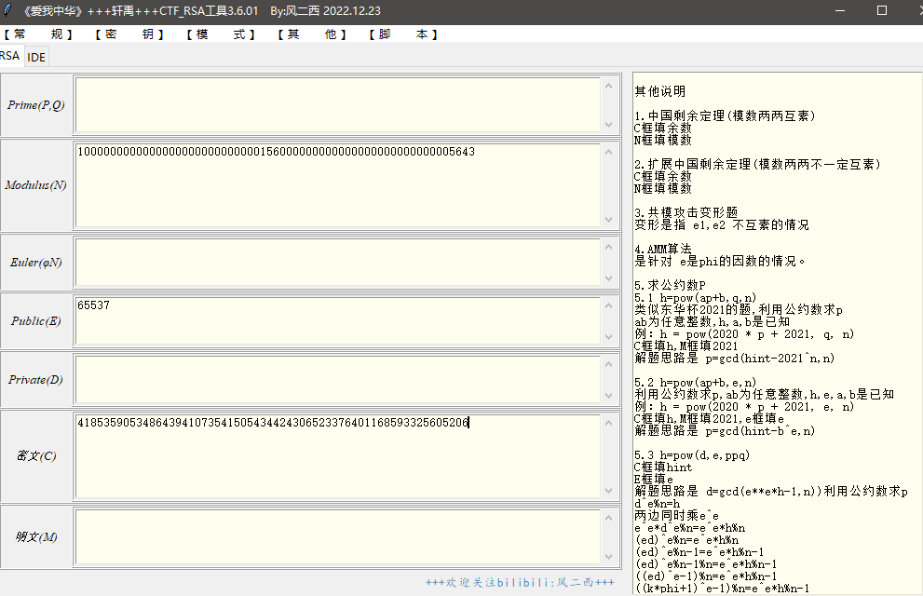The image size is (923, 596).
Task: Click the Euler(φN) label
Action: 36,262
